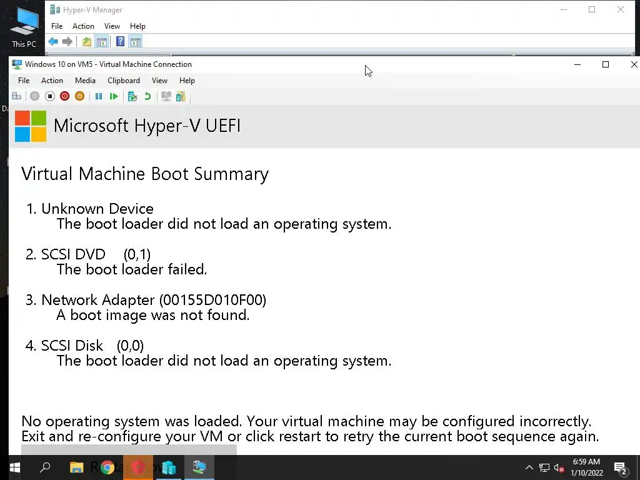This screenshot has width=640, height=480.
Task: Select This PC desktop icon
Action: point(24,27)
